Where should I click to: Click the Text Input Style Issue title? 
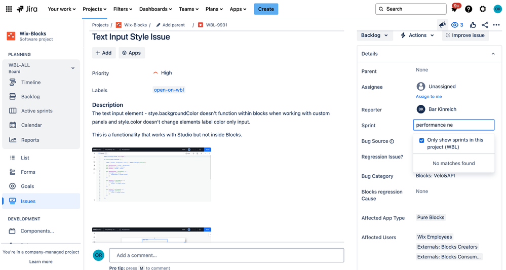tap(131, 37)
